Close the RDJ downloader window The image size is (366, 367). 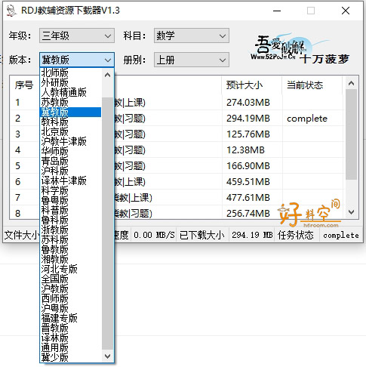point(346,11)
